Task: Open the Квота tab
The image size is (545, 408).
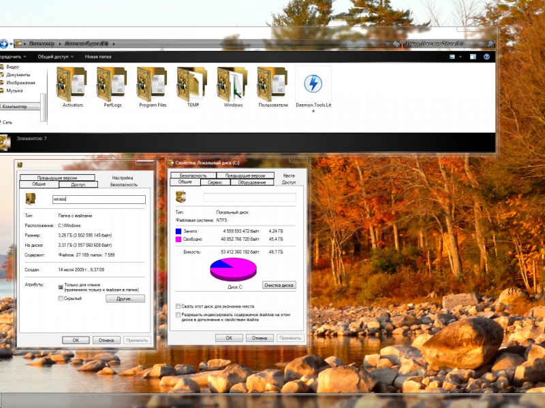Action: click(x=288, y=175)
